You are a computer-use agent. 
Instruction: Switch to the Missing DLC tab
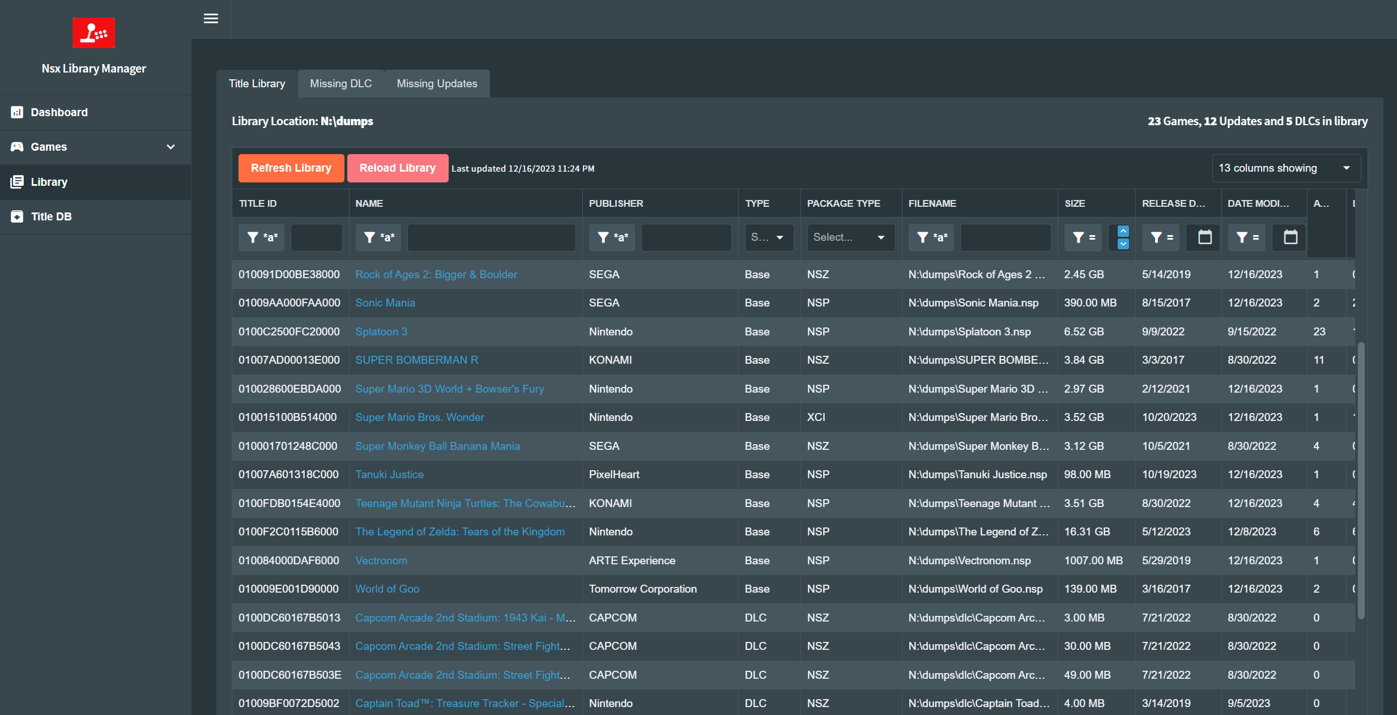pos(341,84)
